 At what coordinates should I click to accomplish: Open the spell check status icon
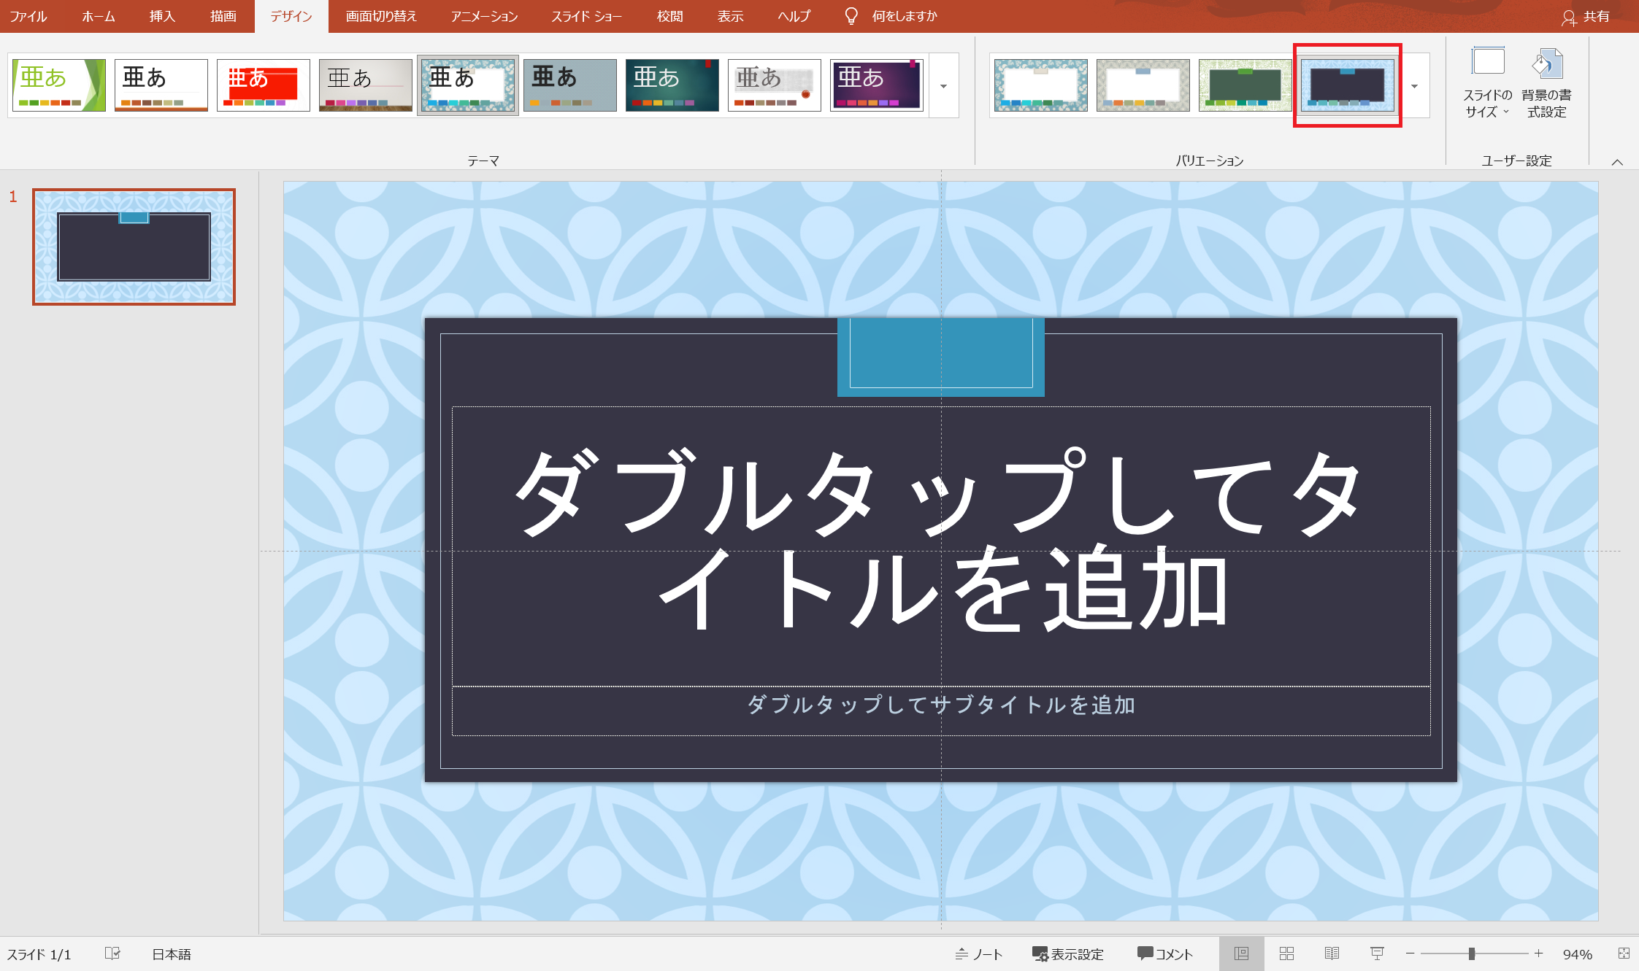[112, 953]
